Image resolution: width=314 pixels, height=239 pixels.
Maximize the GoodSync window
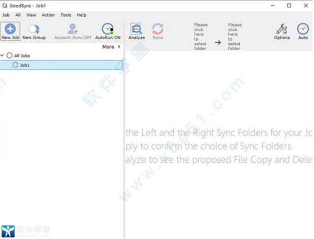click(289, 6)
